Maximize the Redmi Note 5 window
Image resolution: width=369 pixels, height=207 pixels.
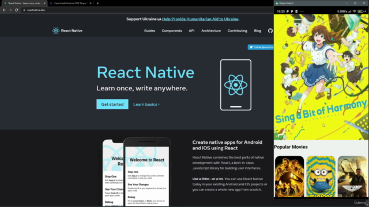click(355, 3)
